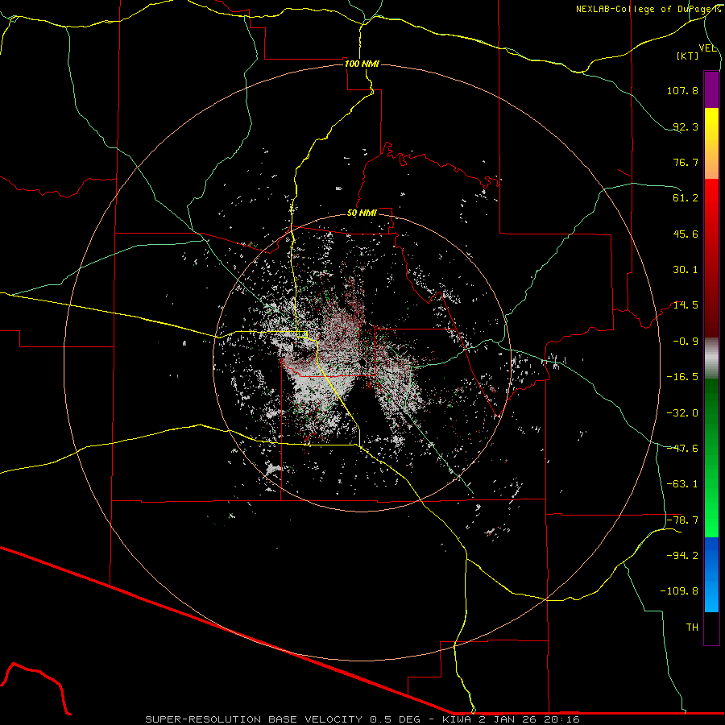Click the -78.7 value on velocity scale
This screenshot has height=725, width=725.
click(x=682, y=520)
